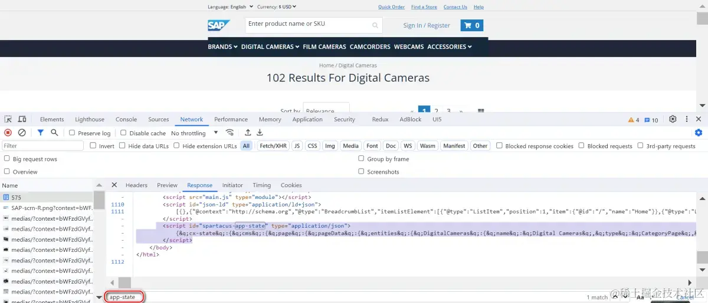Open blue network settings gear
Screen dimensions: 708x303
click(699, 133)
